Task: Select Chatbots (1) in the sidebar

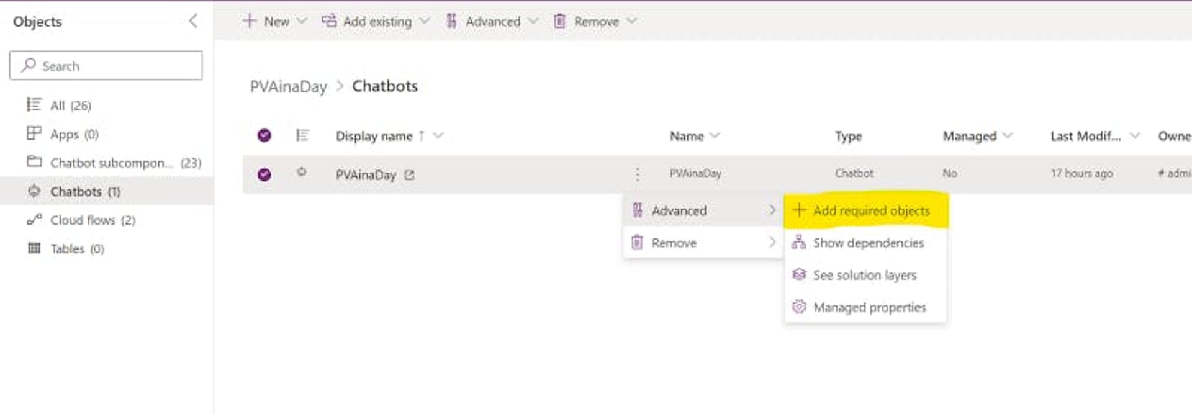Action: [107, 191]
